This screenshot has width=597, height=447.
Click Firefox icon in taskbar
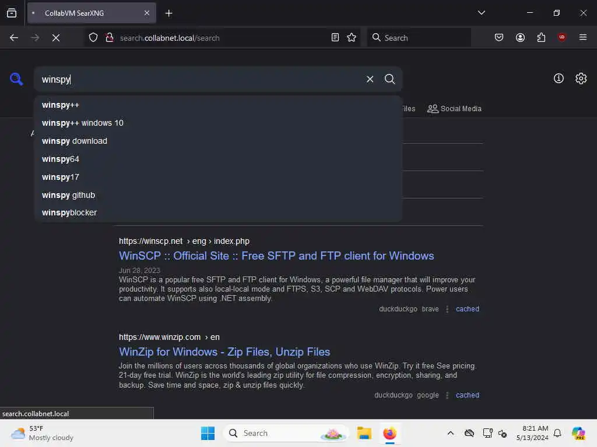point(389,433)
